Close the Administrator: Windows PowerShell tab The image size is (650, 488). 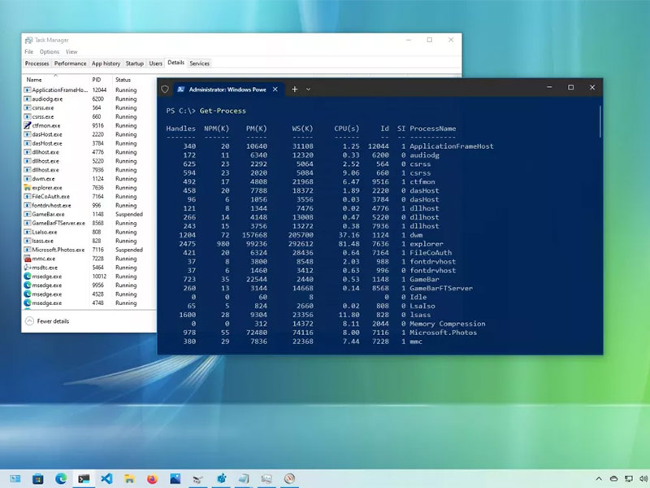(275, 89)
